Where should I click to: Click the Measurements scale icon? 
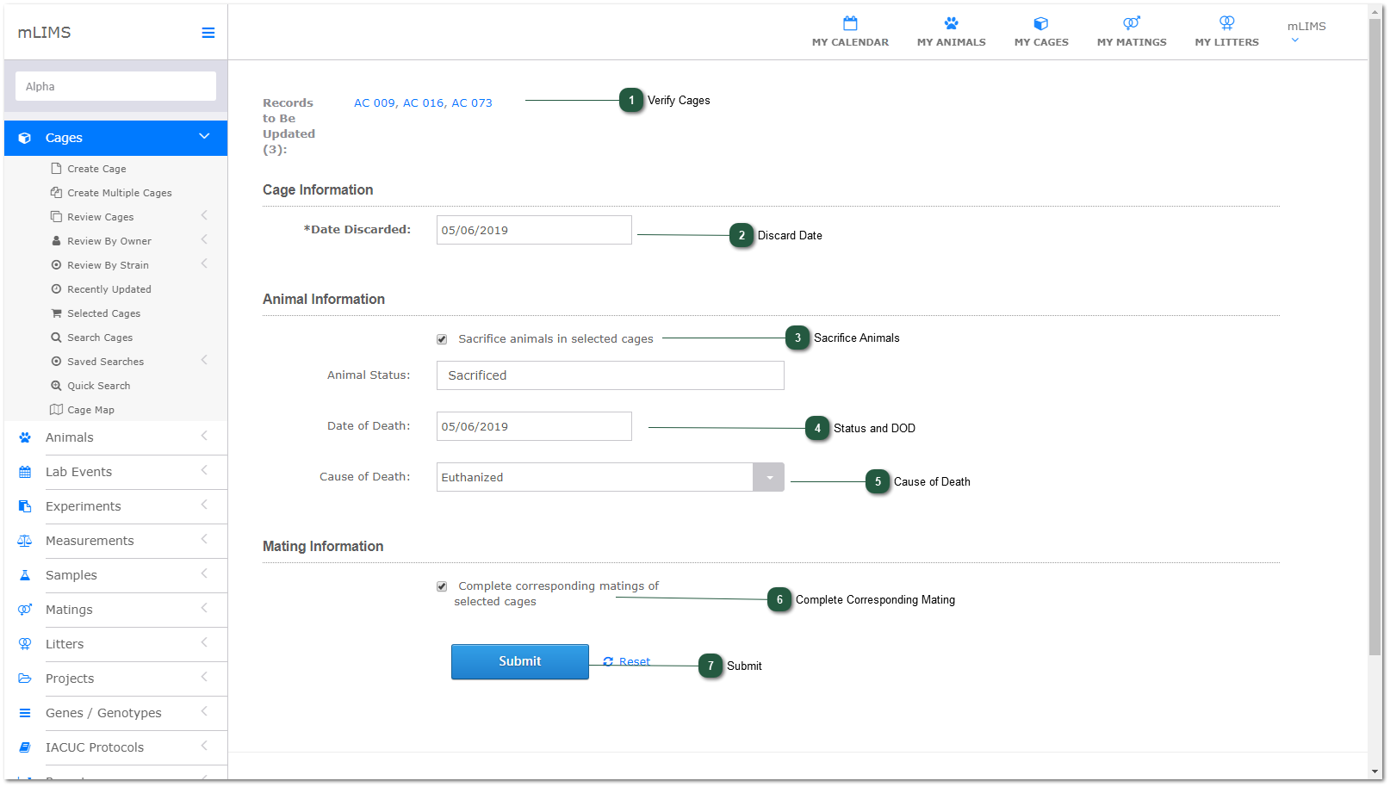tap(25, 541)
